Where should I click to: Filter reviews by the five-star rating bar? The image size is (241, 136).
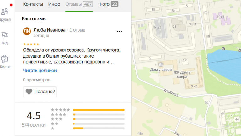pyautogui.click(x=99, y=110)
